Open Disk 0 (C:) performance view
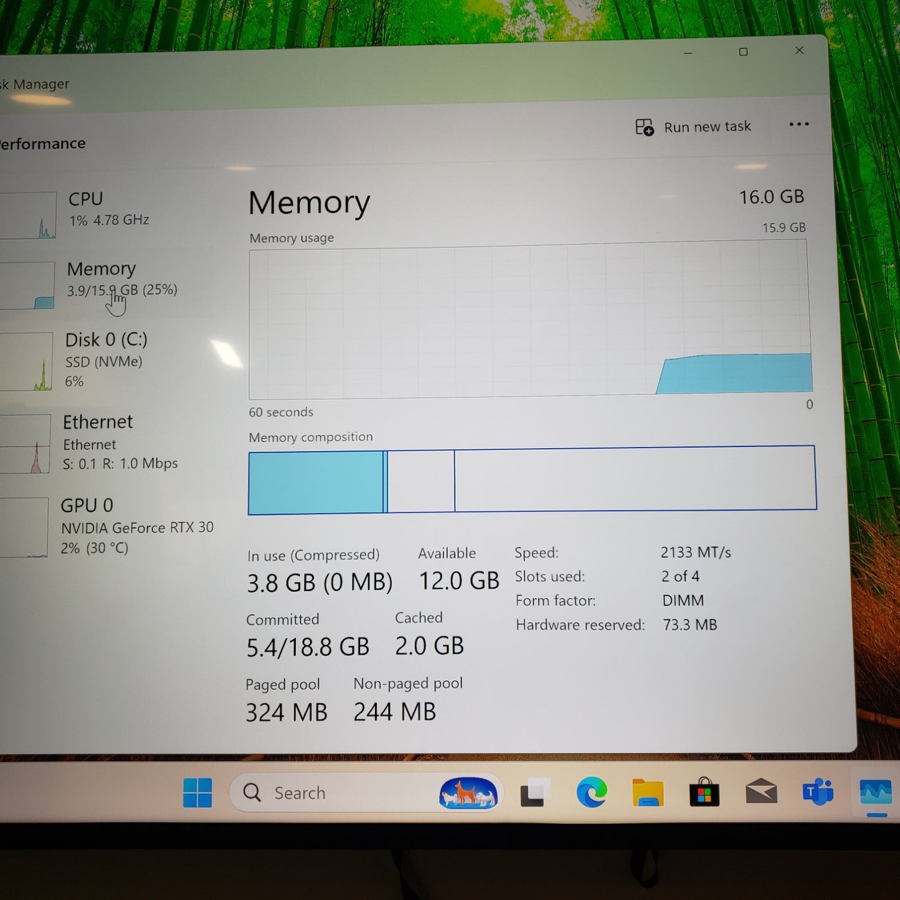 click(106, 340)
